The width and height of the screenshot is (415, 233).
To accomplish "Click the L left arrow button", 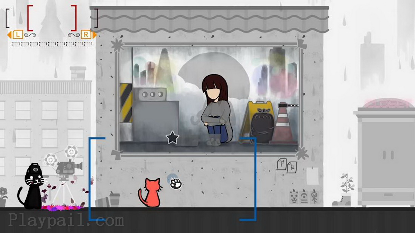I will point(15,35).
